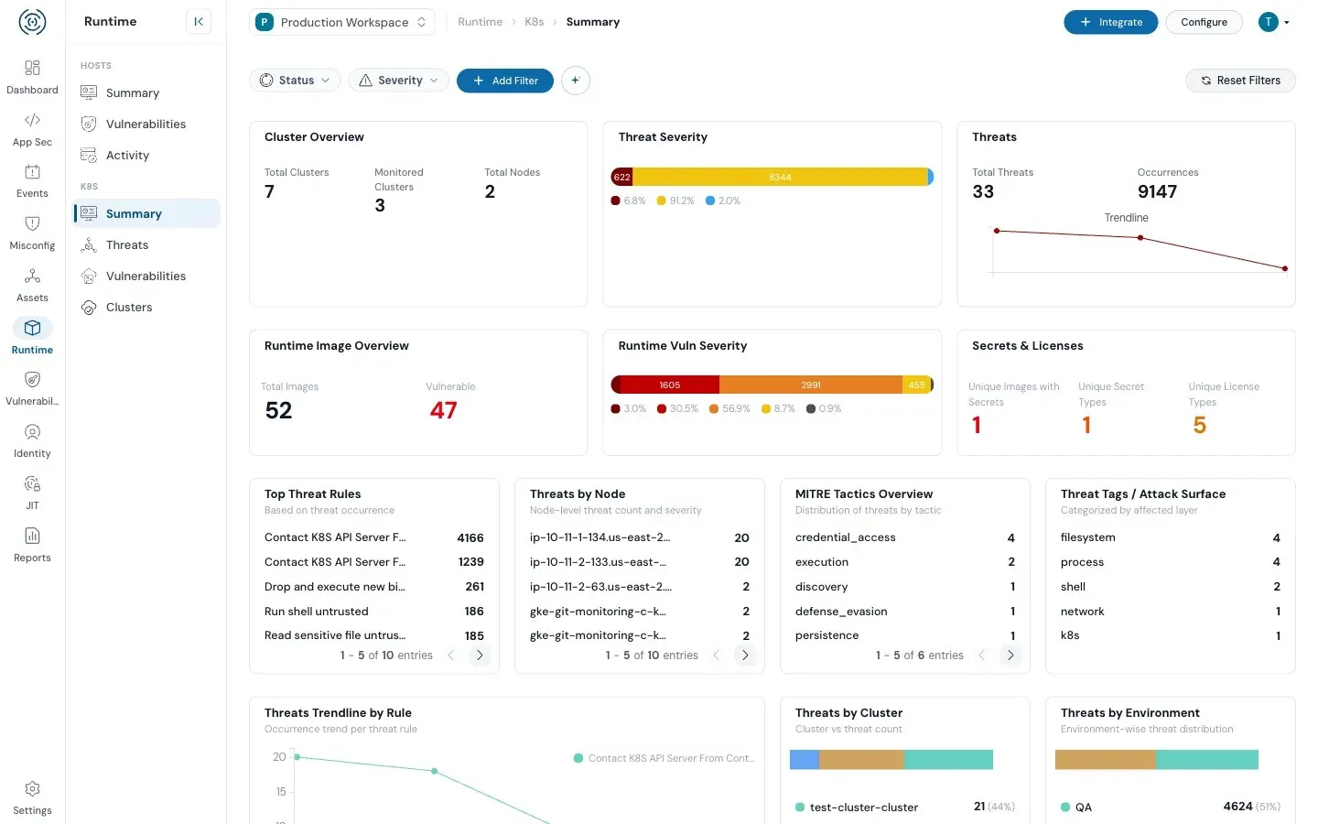The image size is (1318, 824).
Task: Click Total Threats value 33
Action: 983,191
